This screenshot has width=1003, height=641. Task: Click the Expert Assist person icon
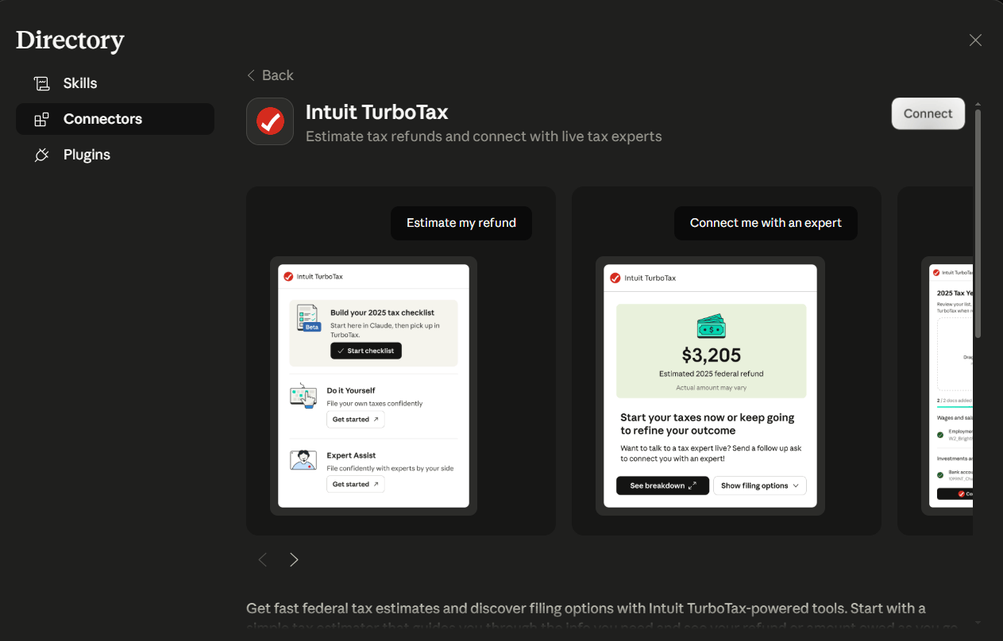303,460
